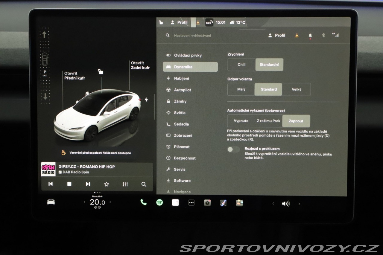Image resolution: width=383 pixels, height=255 pixels.
Task: Add station to favorites with star icon
Action: [106, 184]
